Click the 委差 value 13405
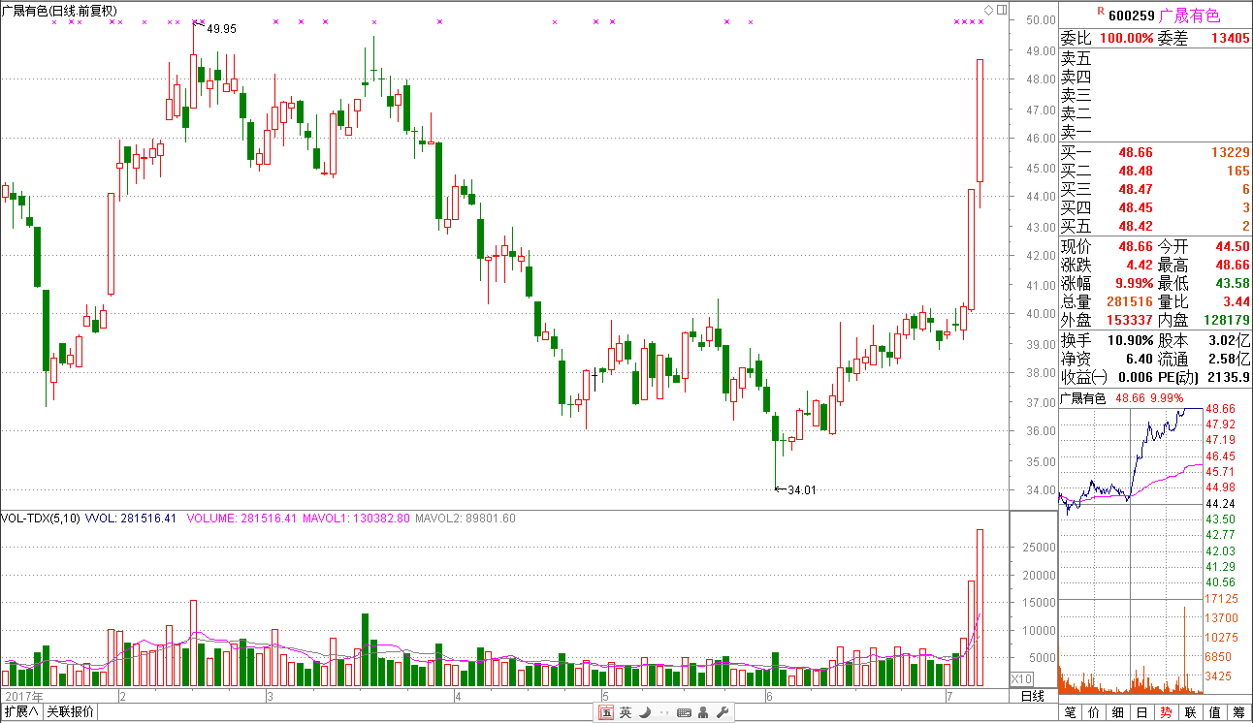 click(x=1231, y=38)
